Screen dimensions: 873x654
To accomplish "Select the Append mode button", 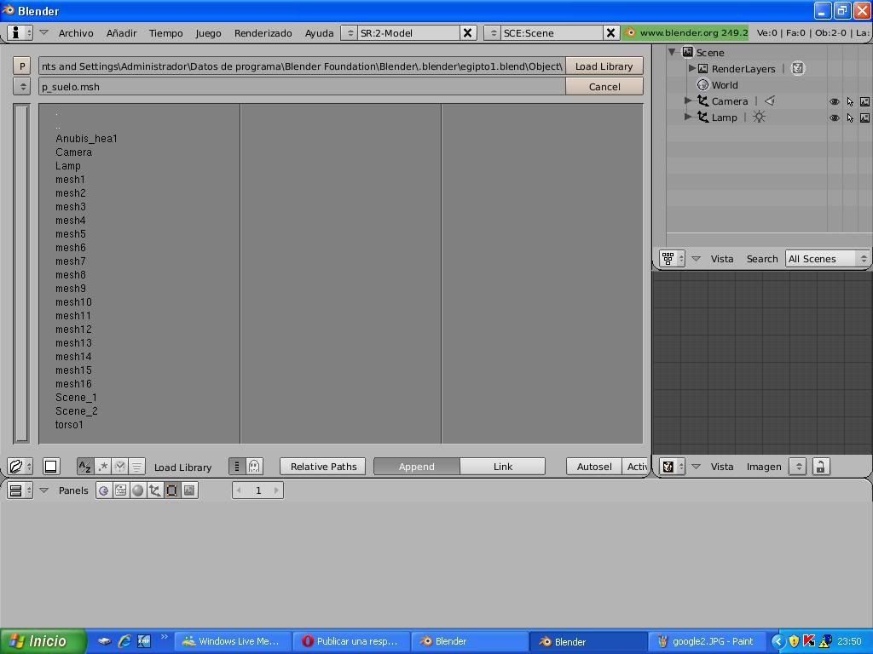I will pos(416,466).
